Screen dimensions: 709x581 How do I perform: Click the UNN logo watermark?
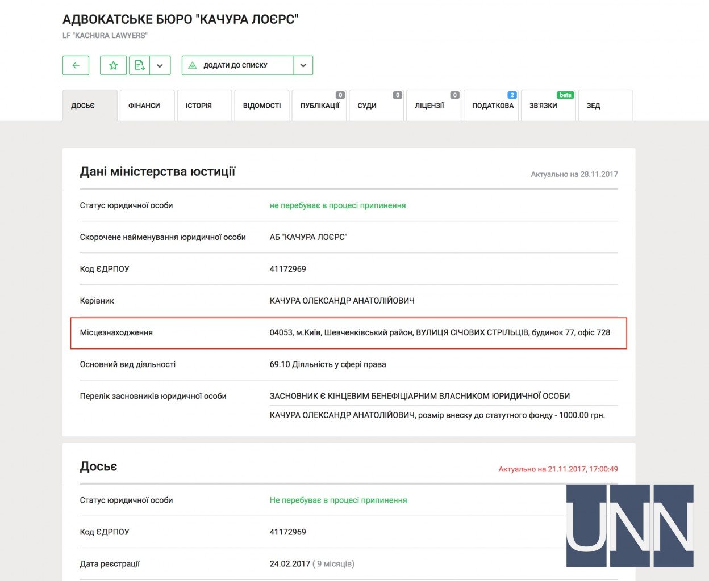coord(629,525)
